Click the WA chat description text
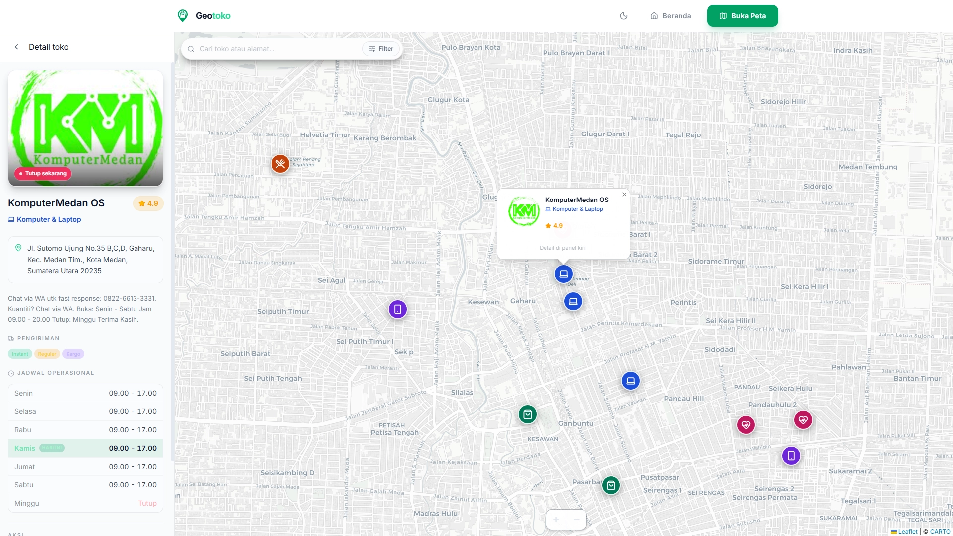This screenshot has height=536, width=953. (x=82, y=309)
